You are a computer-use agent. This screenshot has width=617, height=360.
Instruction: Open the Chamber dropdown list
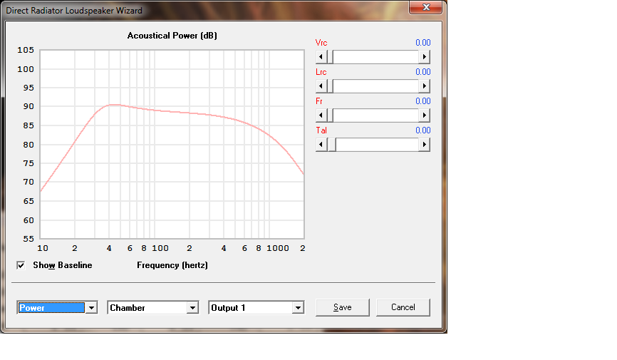[192, 308]
